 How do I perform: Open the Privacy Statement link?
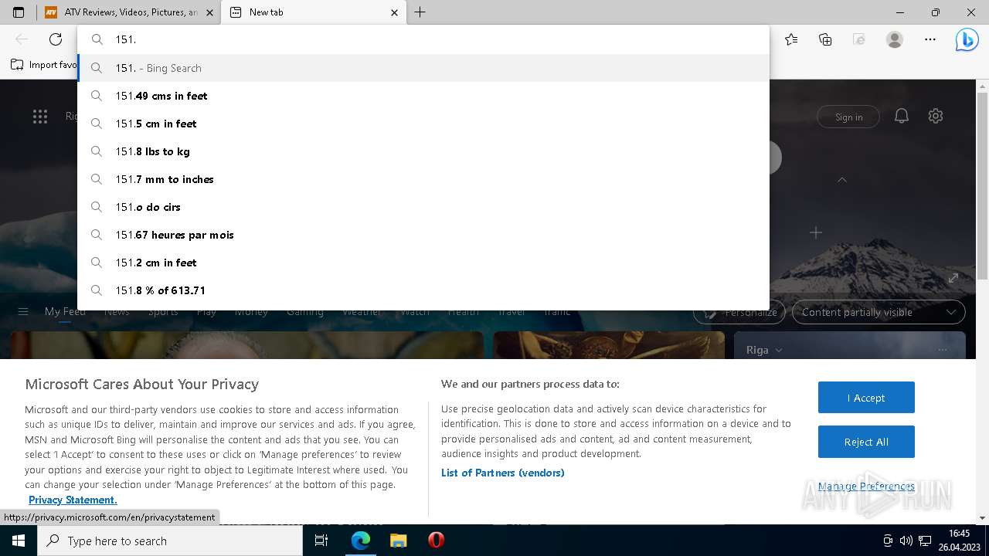[x=73, y=500]
